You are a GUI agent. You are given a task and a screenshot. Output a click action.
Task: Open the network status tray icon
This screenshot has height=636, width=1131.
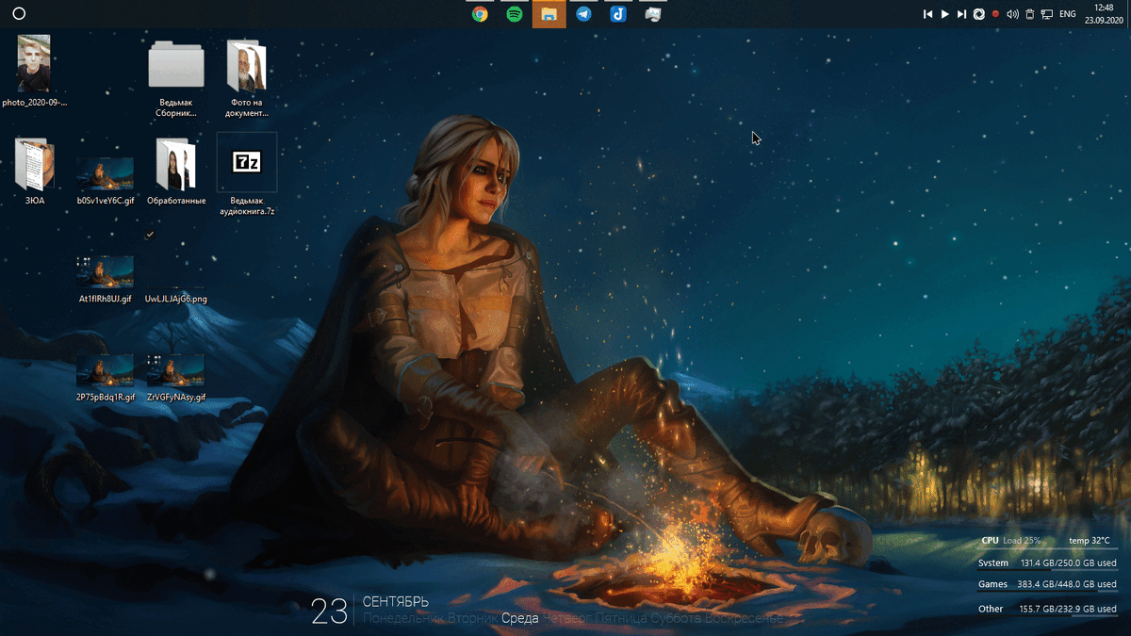click(1047, 14)
